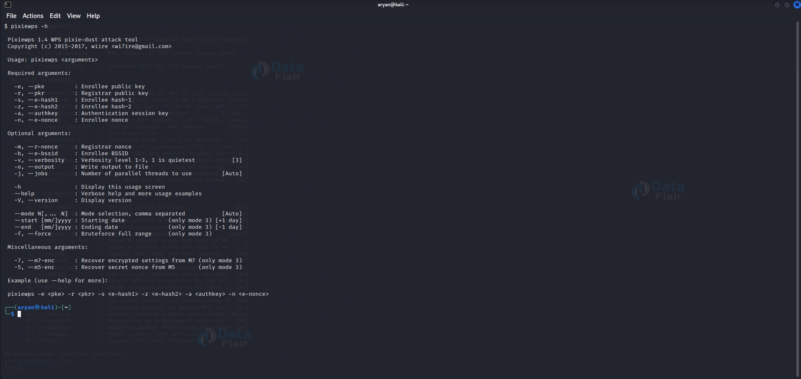Viewport: 801px width, 379px height.
Task: Click the '-b, --e-bssid' Enrollee BSSID line
Action: 71,154
